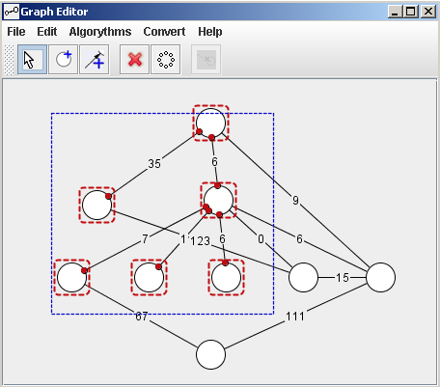Open the File menu
Screen dimensions: 440x387
tap(16, 32)
